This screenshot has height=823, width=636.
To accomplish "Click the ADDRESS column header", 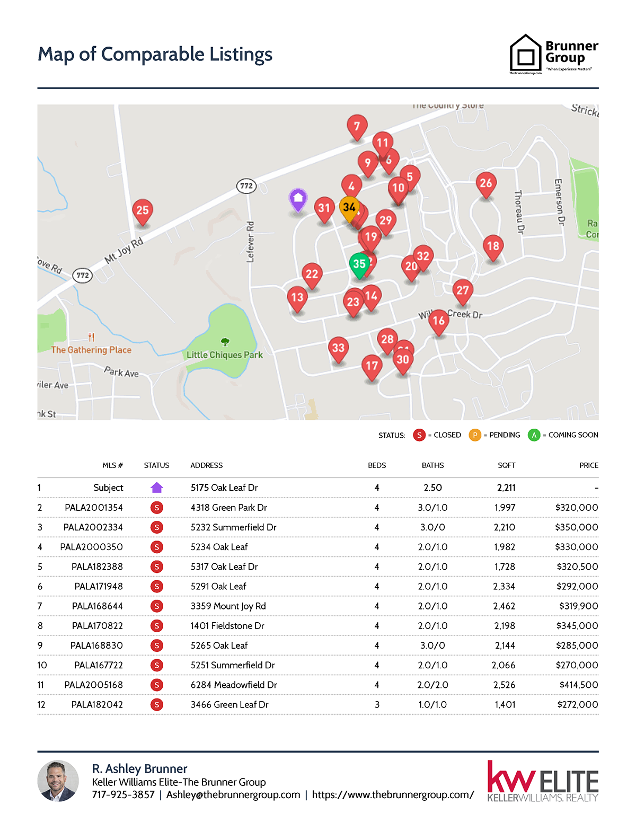I will (x=207, y=465).
